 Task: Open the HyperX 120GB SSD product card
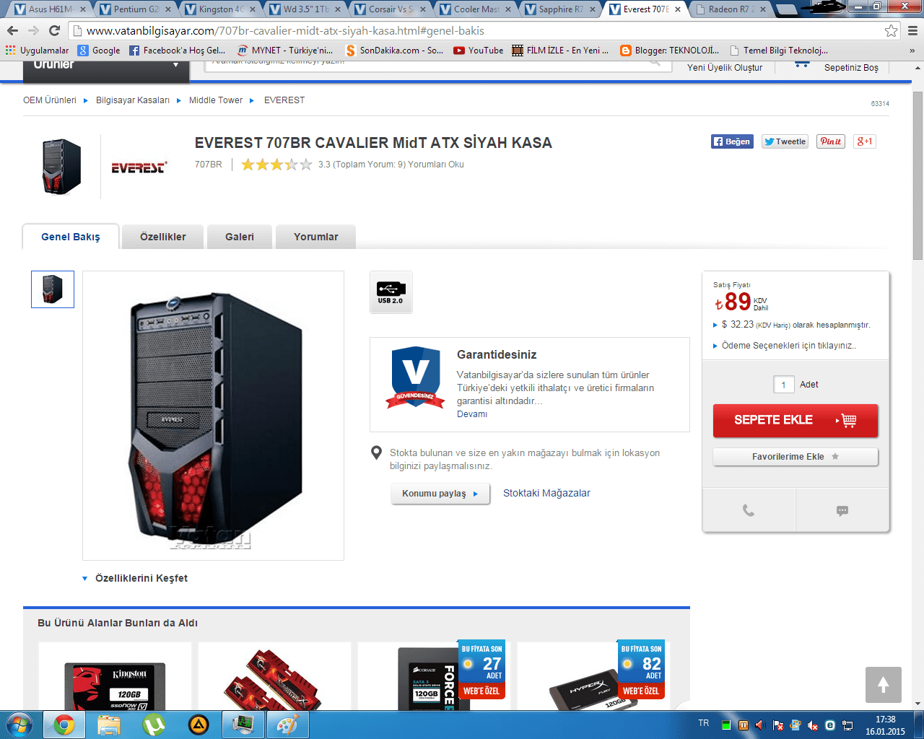[x=593, y=676]
